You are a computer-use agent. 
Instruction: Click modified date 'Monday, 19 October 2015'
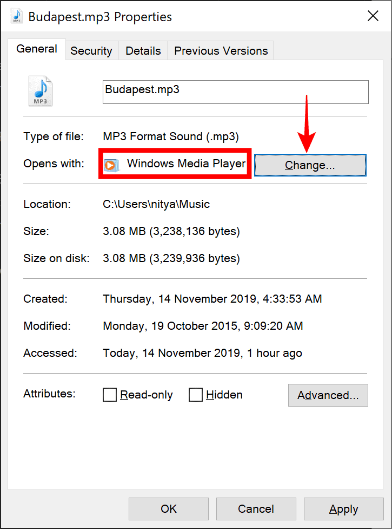[x=170, y=326]
